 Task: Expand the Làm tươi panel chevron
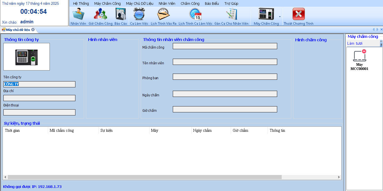click(x=381, y=43)
